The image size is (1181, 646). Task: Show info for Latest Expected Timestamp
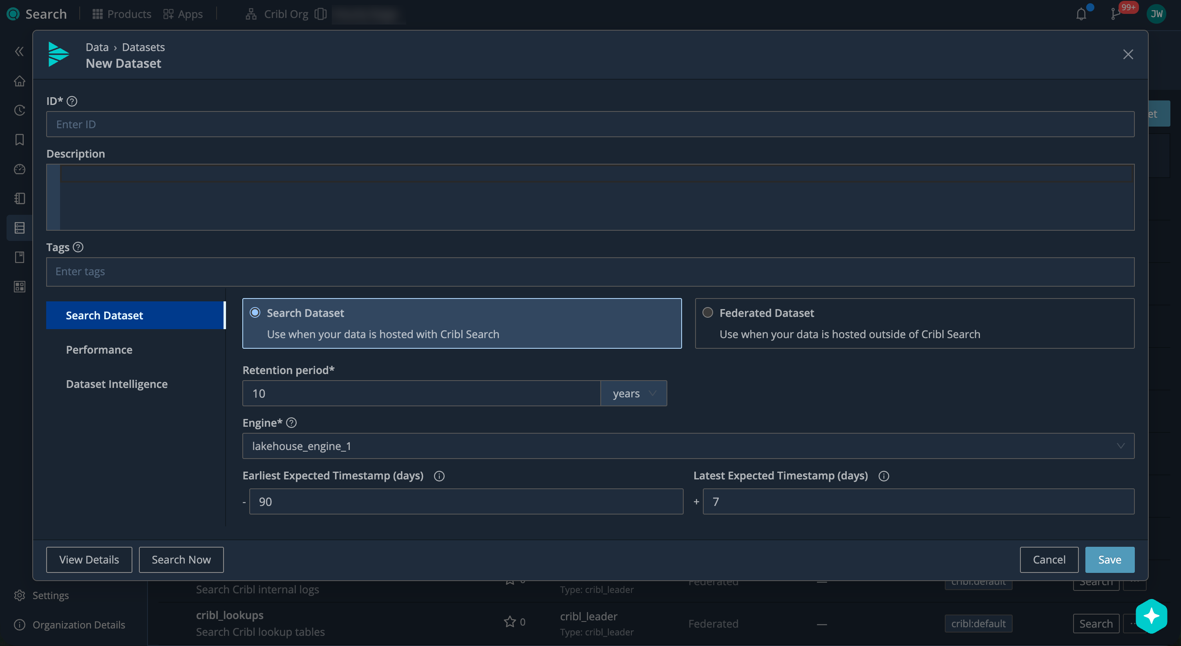click(x=884, y=477)
